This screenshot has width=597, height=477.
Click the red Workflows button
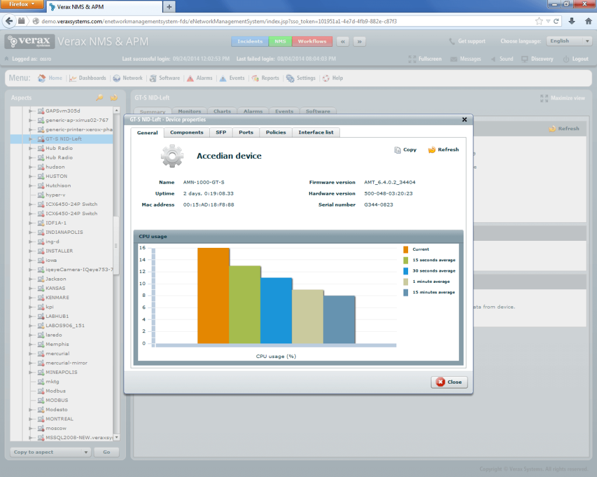[x=312, y=41]
